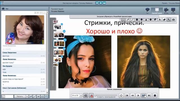Select chat message 'рыхлая ткань?'

click(x=8, y=63)
